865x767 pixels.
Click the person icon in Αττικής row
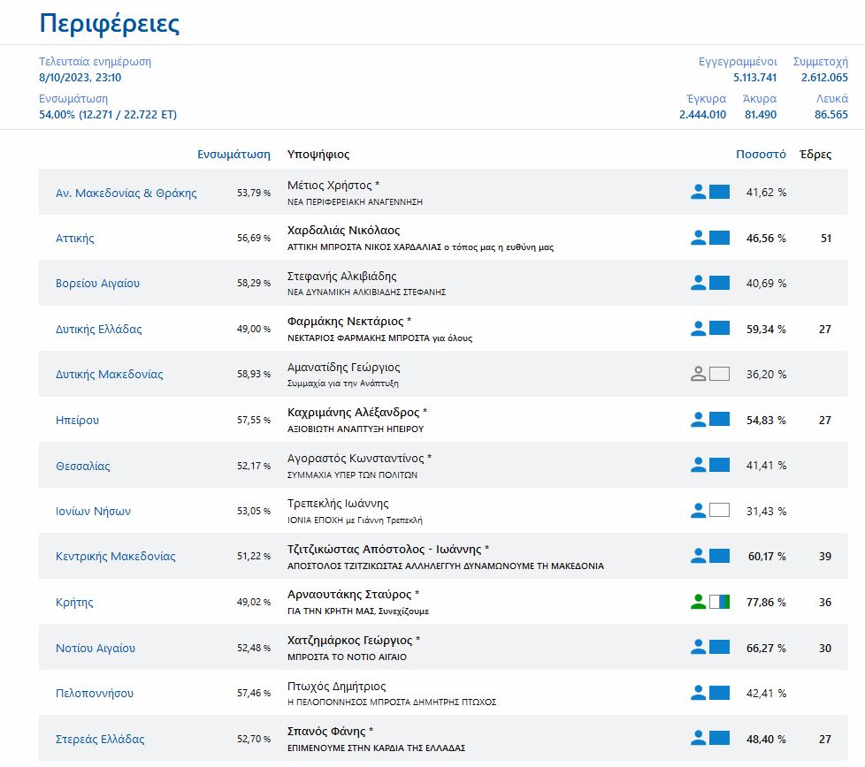[x=698, y=237]
